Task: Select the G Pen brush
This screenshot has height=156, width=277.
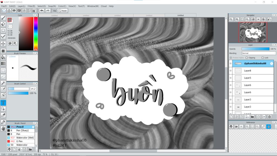Action: (21, 141)
